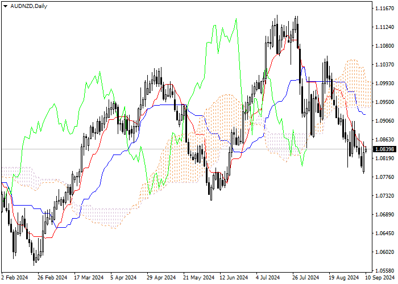Screen dimensions: 398x284
Task: Click price scale value 1.07320
Action: (x=384, y=196)
